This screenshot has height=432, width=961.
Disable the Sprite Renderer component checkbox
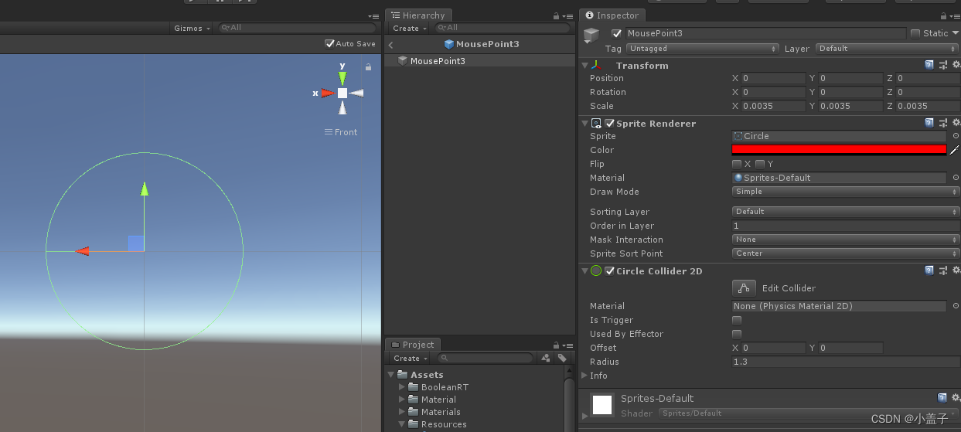click(x=610, y=123)
